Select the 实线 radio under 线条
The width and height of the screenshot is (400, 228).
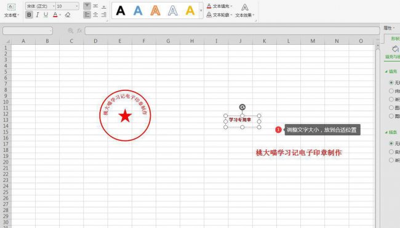tap(391, 152)
